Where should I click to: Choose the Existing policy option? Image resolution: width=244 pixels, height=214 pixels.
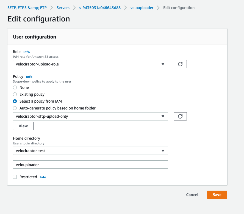[x=15, y=94]
